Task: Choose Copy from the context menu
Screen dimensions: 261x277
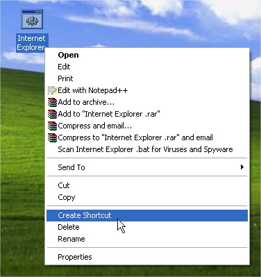Action: (147, 197)
